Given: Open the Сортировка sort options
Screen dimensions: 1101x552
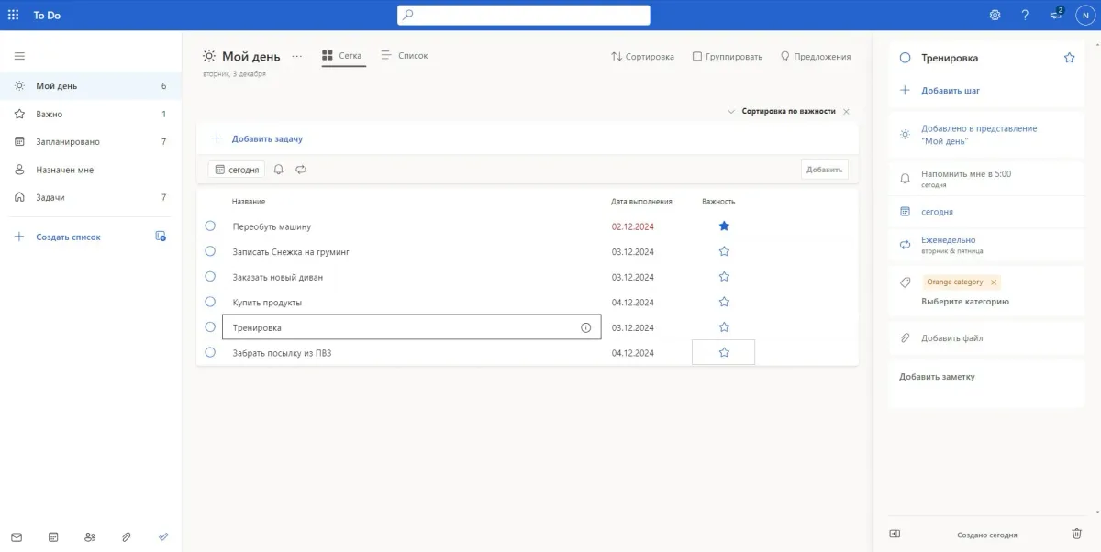Looking at the screenshot, I should [642, 57].
